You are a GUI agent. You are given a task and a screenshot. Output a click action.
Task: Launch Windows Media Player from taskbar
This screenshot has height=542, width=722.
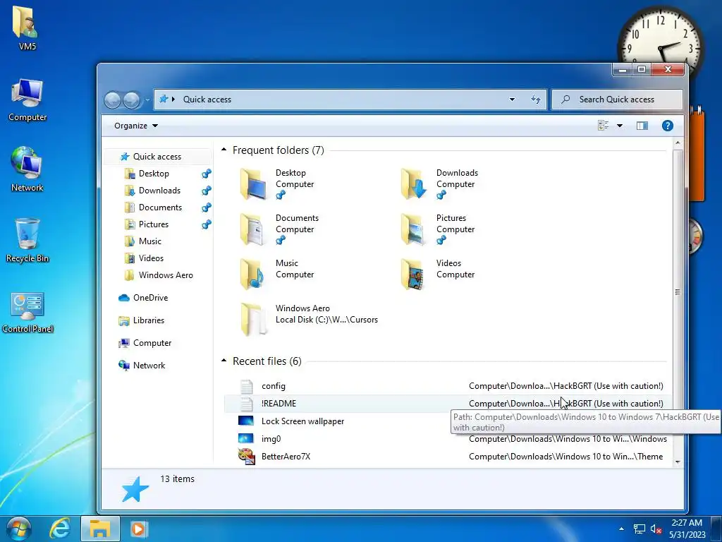click(x=139, y=529)
